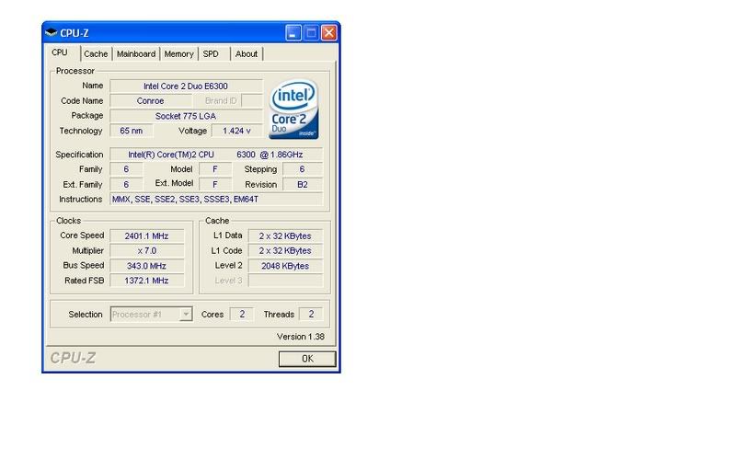
Task: Click the empty Level 3 field
Action: (x=285, y=281)
